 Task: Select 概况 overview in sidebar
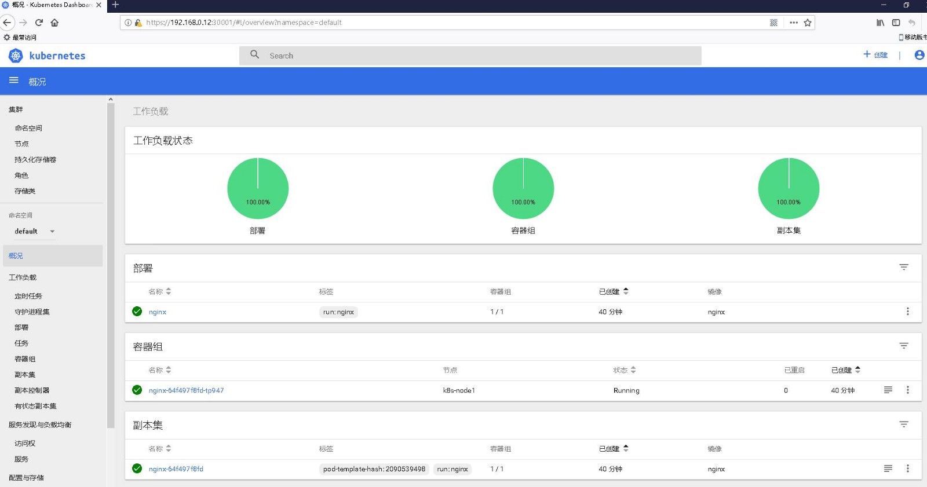pos(52,255)
